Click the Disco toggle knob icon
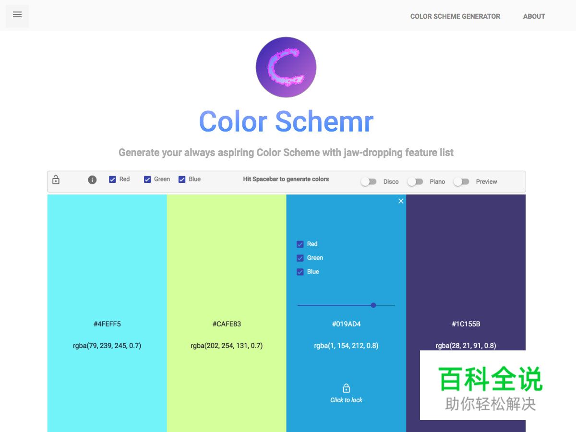The height and width of the screenshot is (432, 576). 366,181
